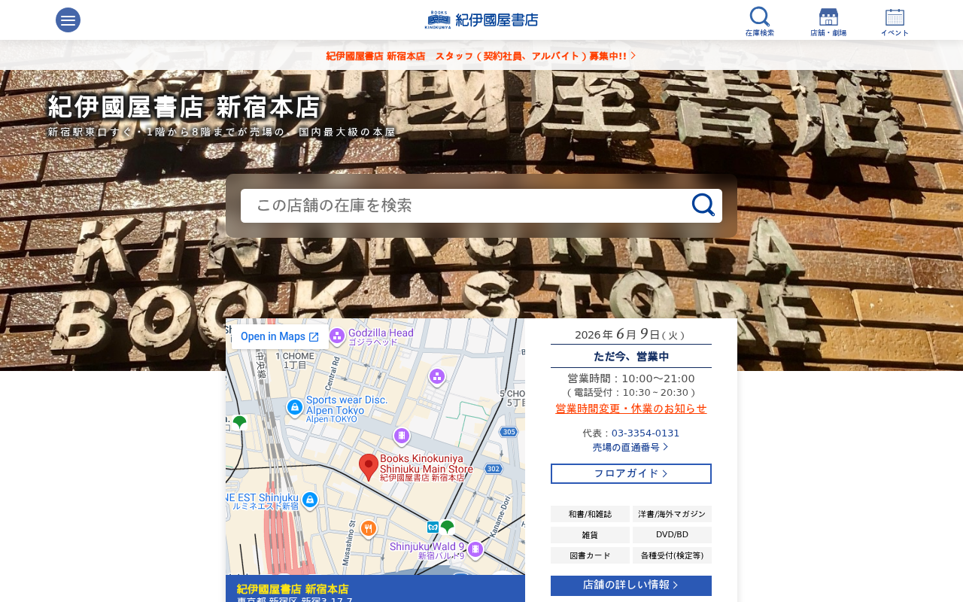This screenshot has width=963, height=602.
Task: Click the route 305 road badge
Action: 509,432
